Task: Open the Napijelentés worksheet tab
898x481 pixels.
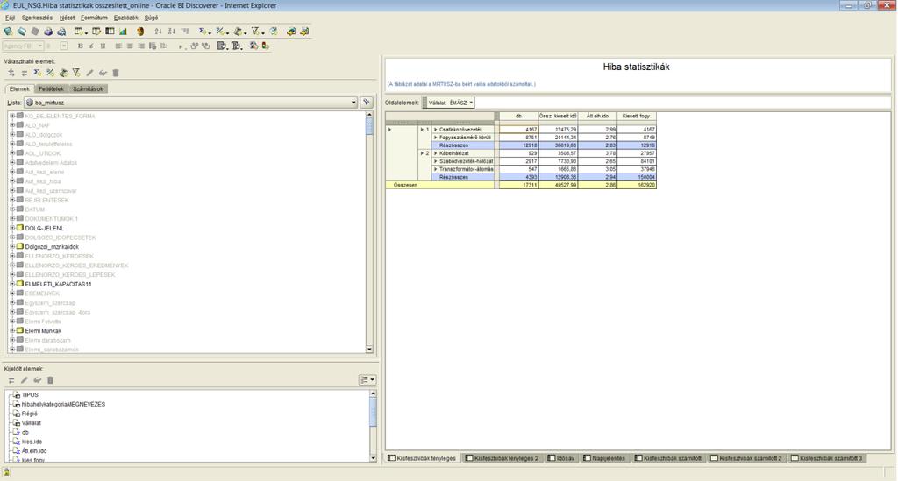Action: click(604, 458)
